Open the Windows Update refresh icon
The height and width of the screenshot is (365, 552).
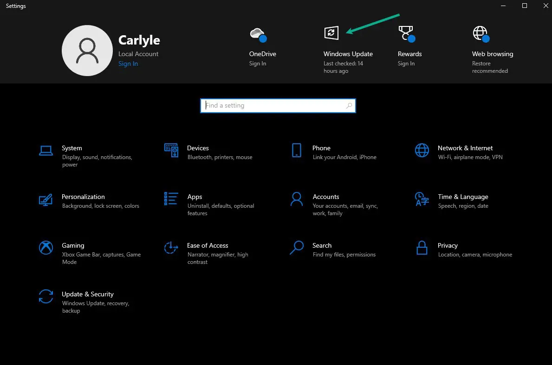click(x=331, y=33)
